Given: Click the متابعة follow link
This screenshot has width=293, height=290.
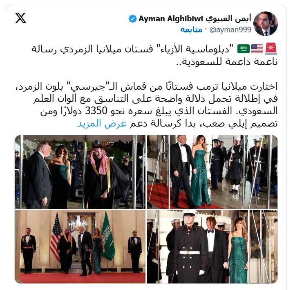Looking at the screenshot, I should tap(191, 29).
